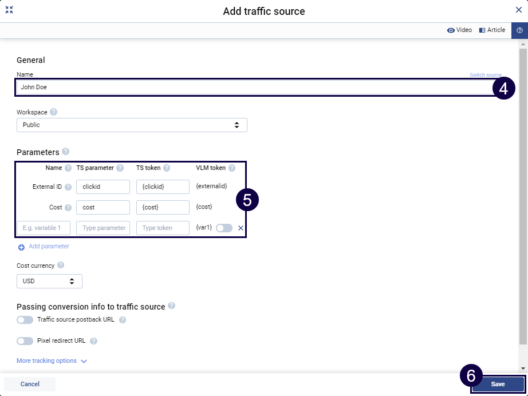
Task: Open the Article help link
Action: point(492,30)
